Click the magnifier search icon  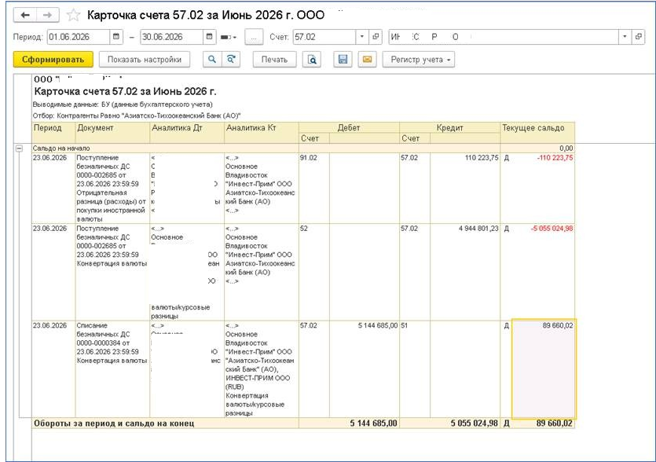point(212,60)
